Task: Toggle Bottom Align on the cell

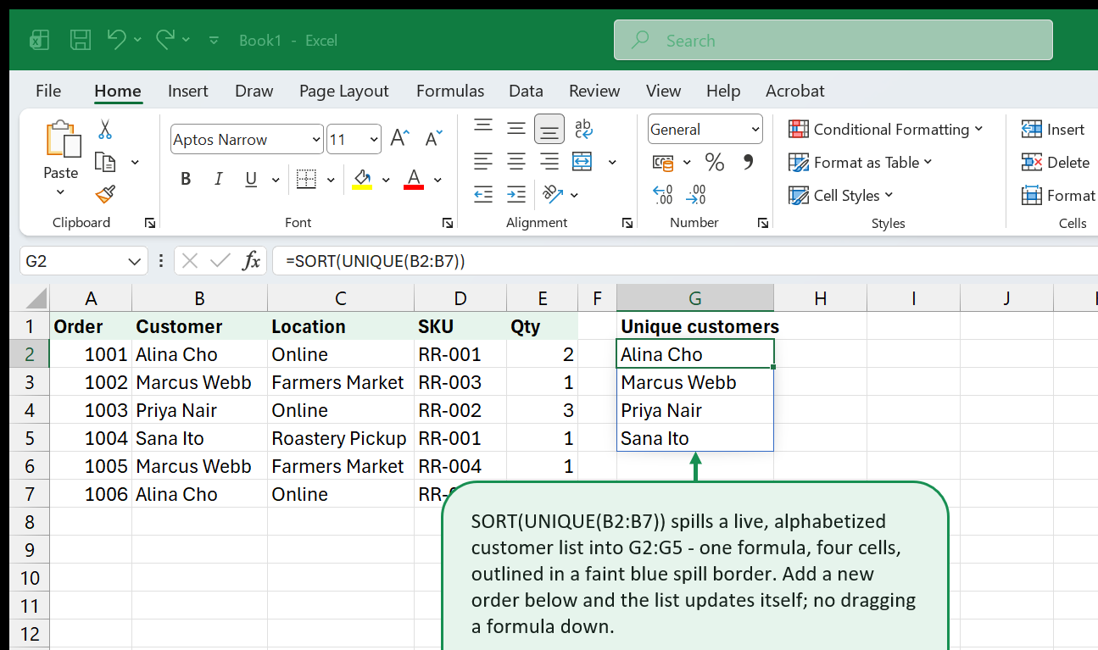Action: [549, 128]
